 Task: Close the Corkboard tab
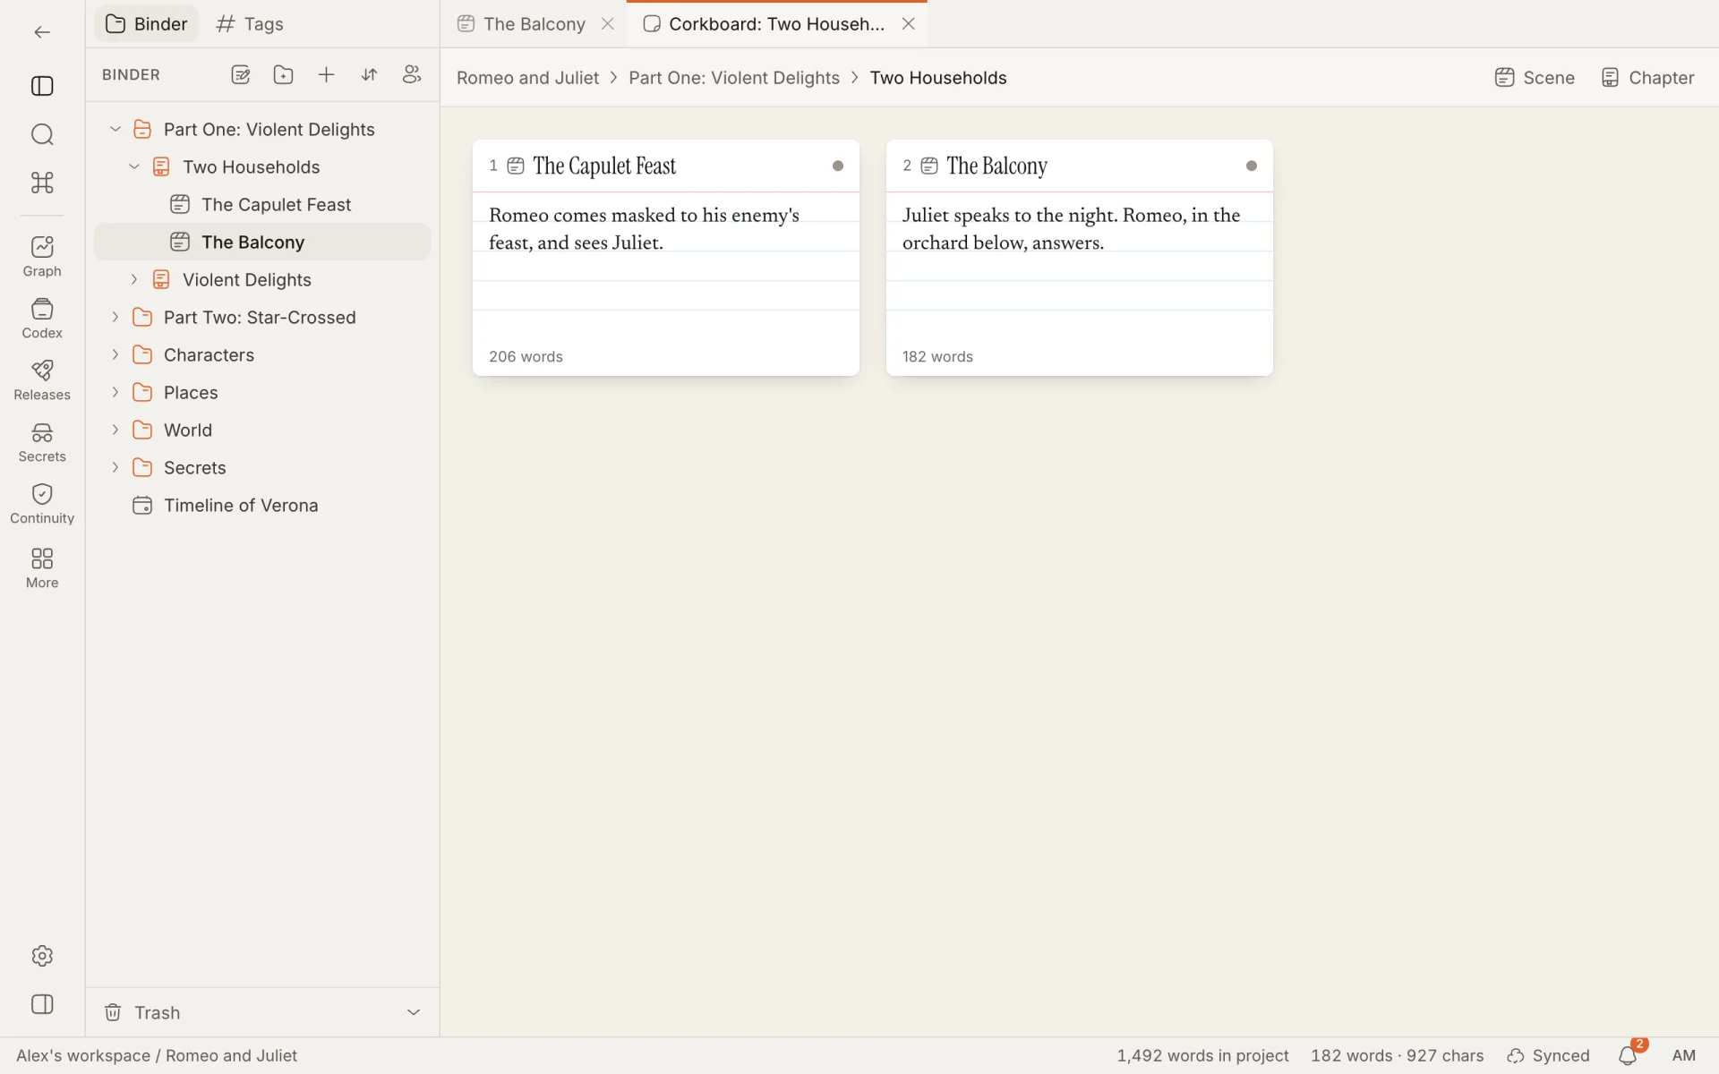[908, 24]
